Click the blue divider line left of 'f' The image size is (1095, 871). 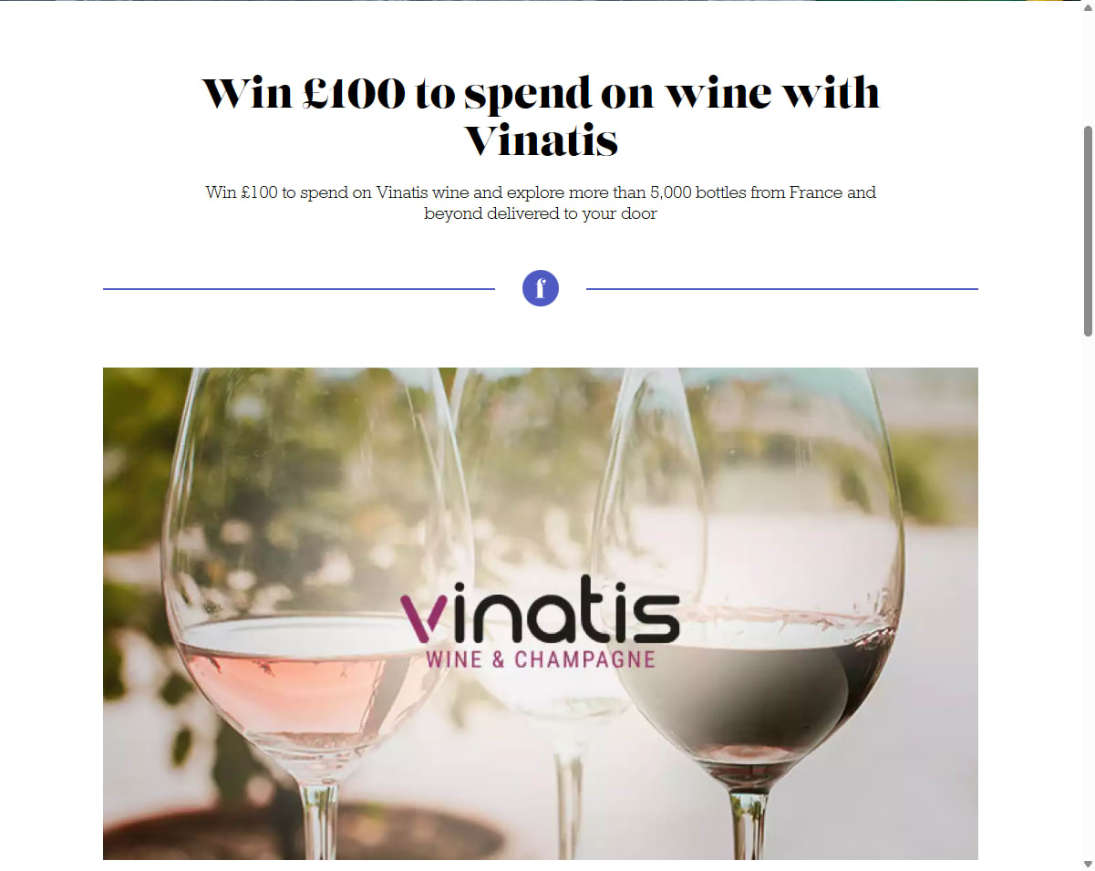(299, 289)
